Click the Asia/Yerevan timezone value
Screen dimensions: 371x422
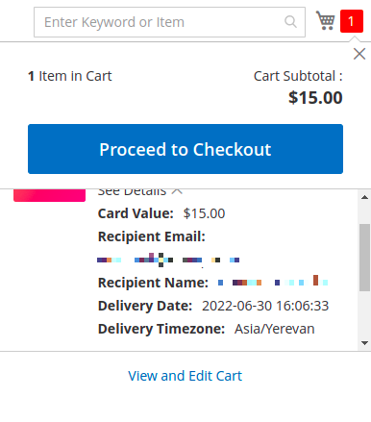(x=275, y=329)
